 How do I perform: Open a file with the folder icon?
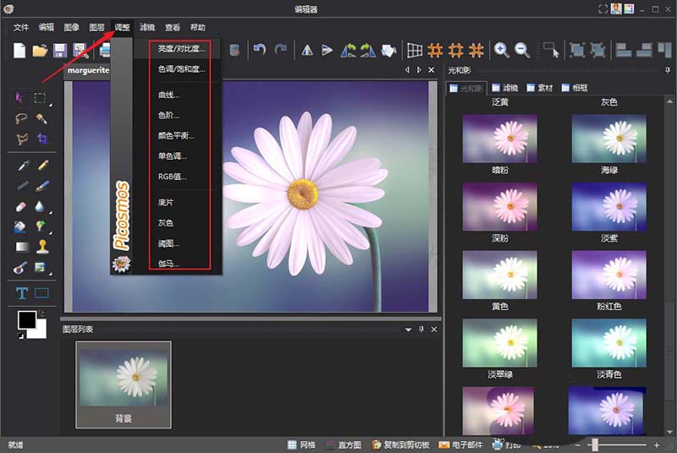(40, 51)
